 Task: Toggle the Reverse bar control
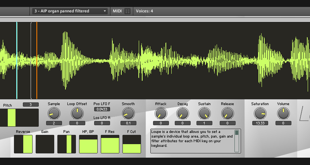click(x=23, y=144)
